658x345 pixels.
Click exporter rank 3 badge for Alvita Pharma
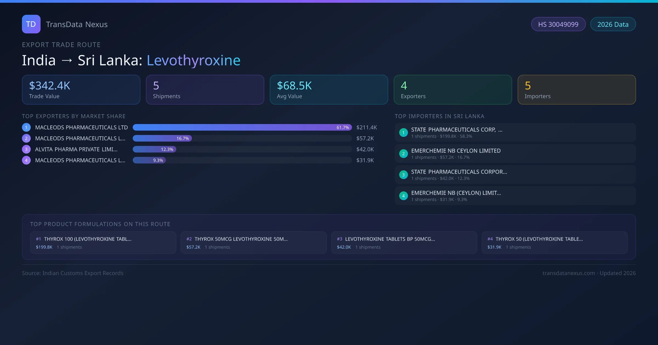(26, 149)
